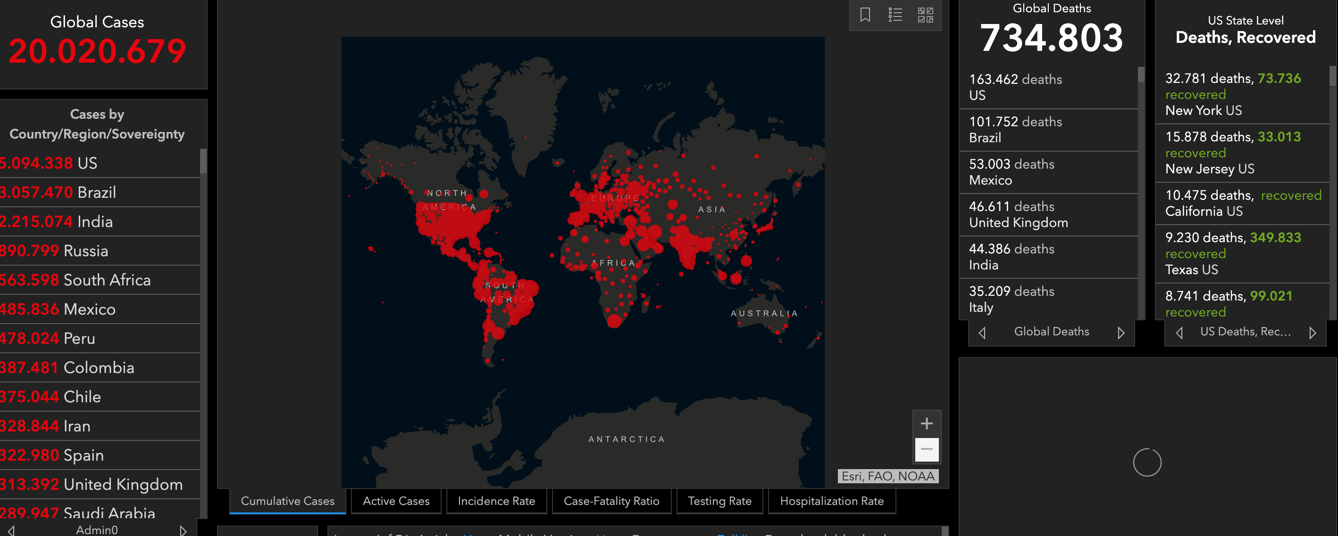Open the Case-Fatality Ratio tab
The height and width of the screenshot is (536, 1338).
tap(611, 501)
